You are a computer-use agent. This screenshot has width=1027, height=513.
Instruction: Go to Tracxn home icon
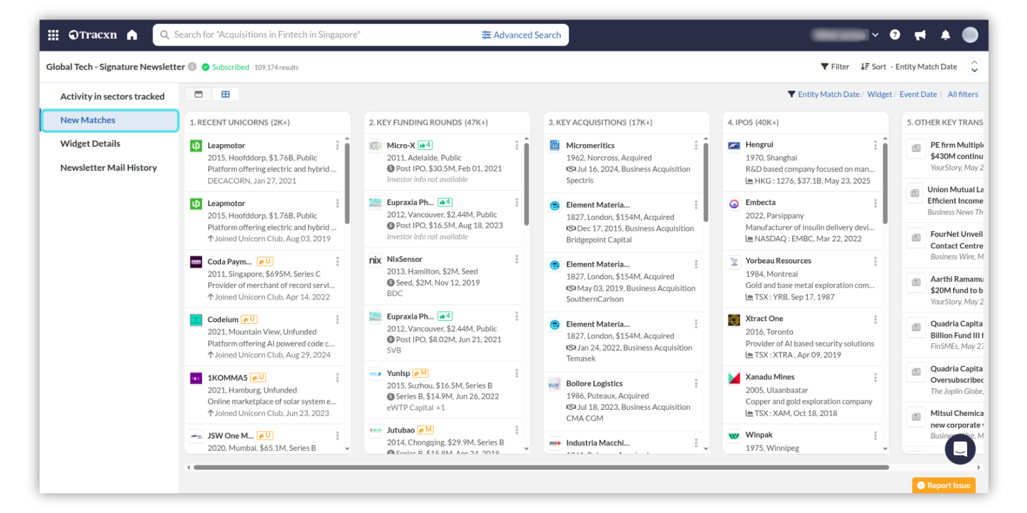(x=132, y=35)
